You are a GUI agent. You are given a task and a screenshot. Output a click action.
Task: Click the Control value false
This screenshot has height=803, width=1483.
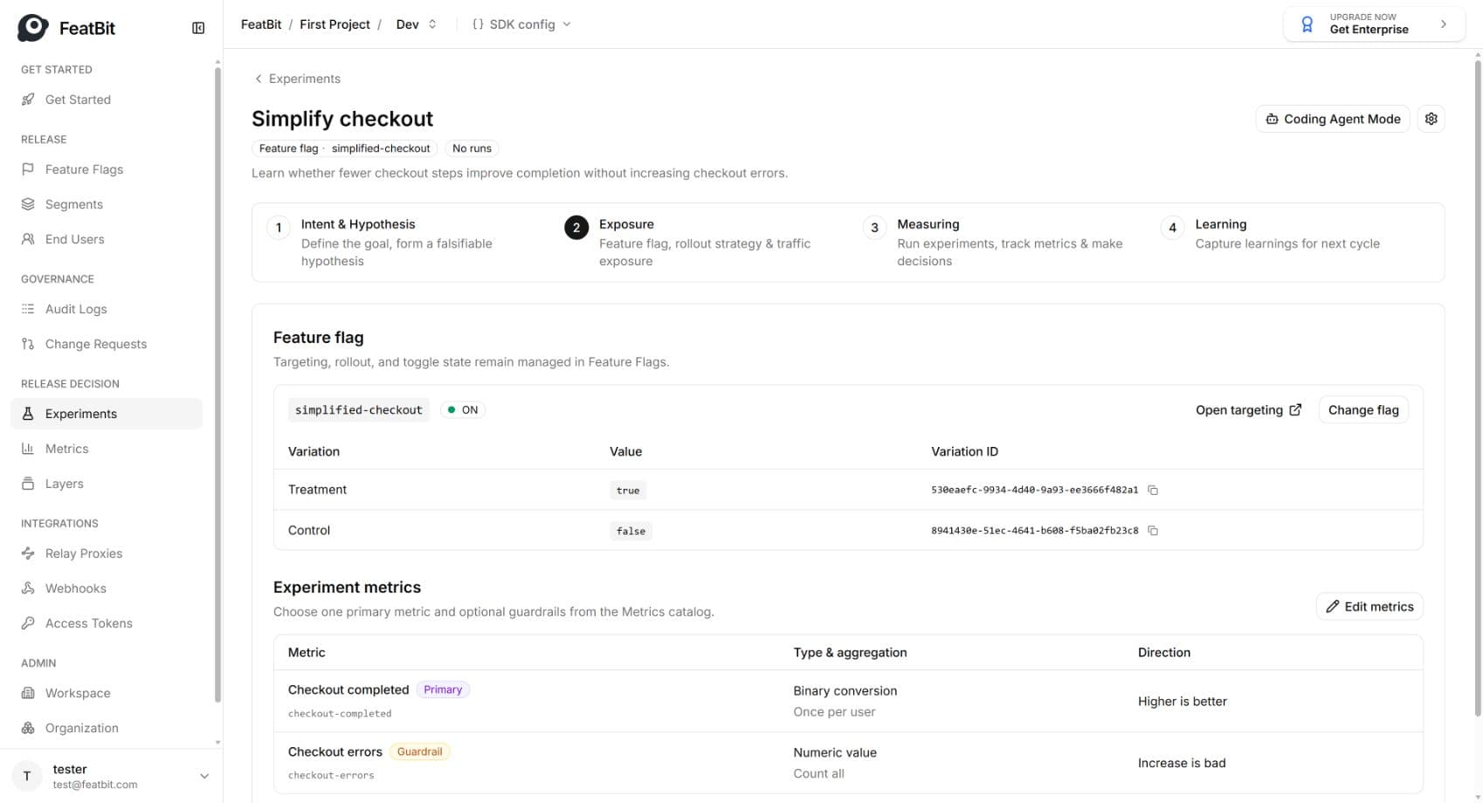tap(631, 531)
